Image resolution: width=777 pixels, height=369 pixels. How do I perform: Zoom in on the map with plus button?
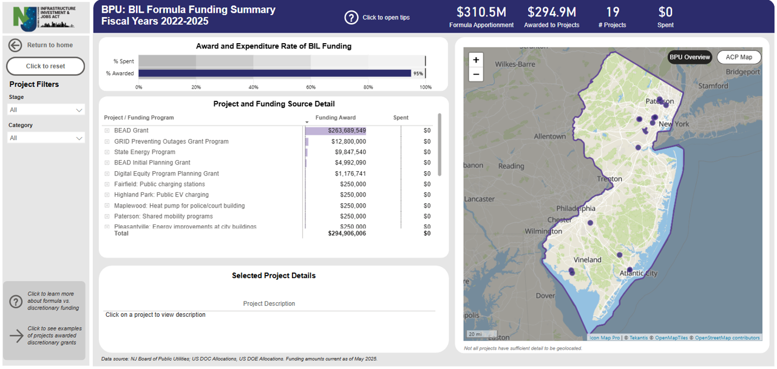[x=476, y=59]
